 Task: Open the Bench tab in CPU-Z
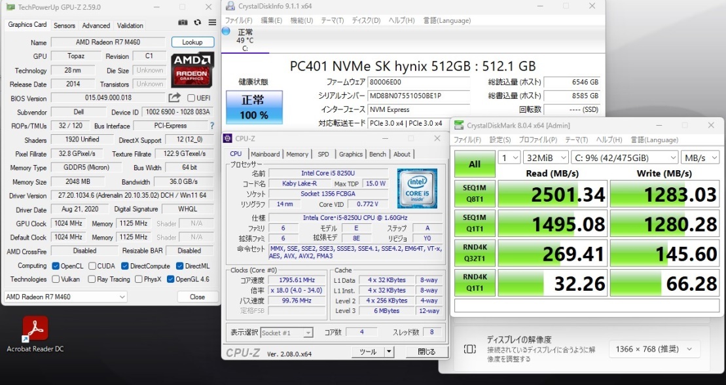(378, 155)
